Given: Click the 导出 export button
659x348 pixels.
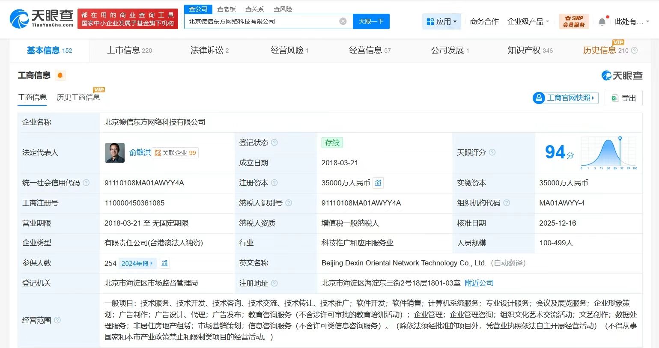Looking at the screenshot, I should [623, 98].
